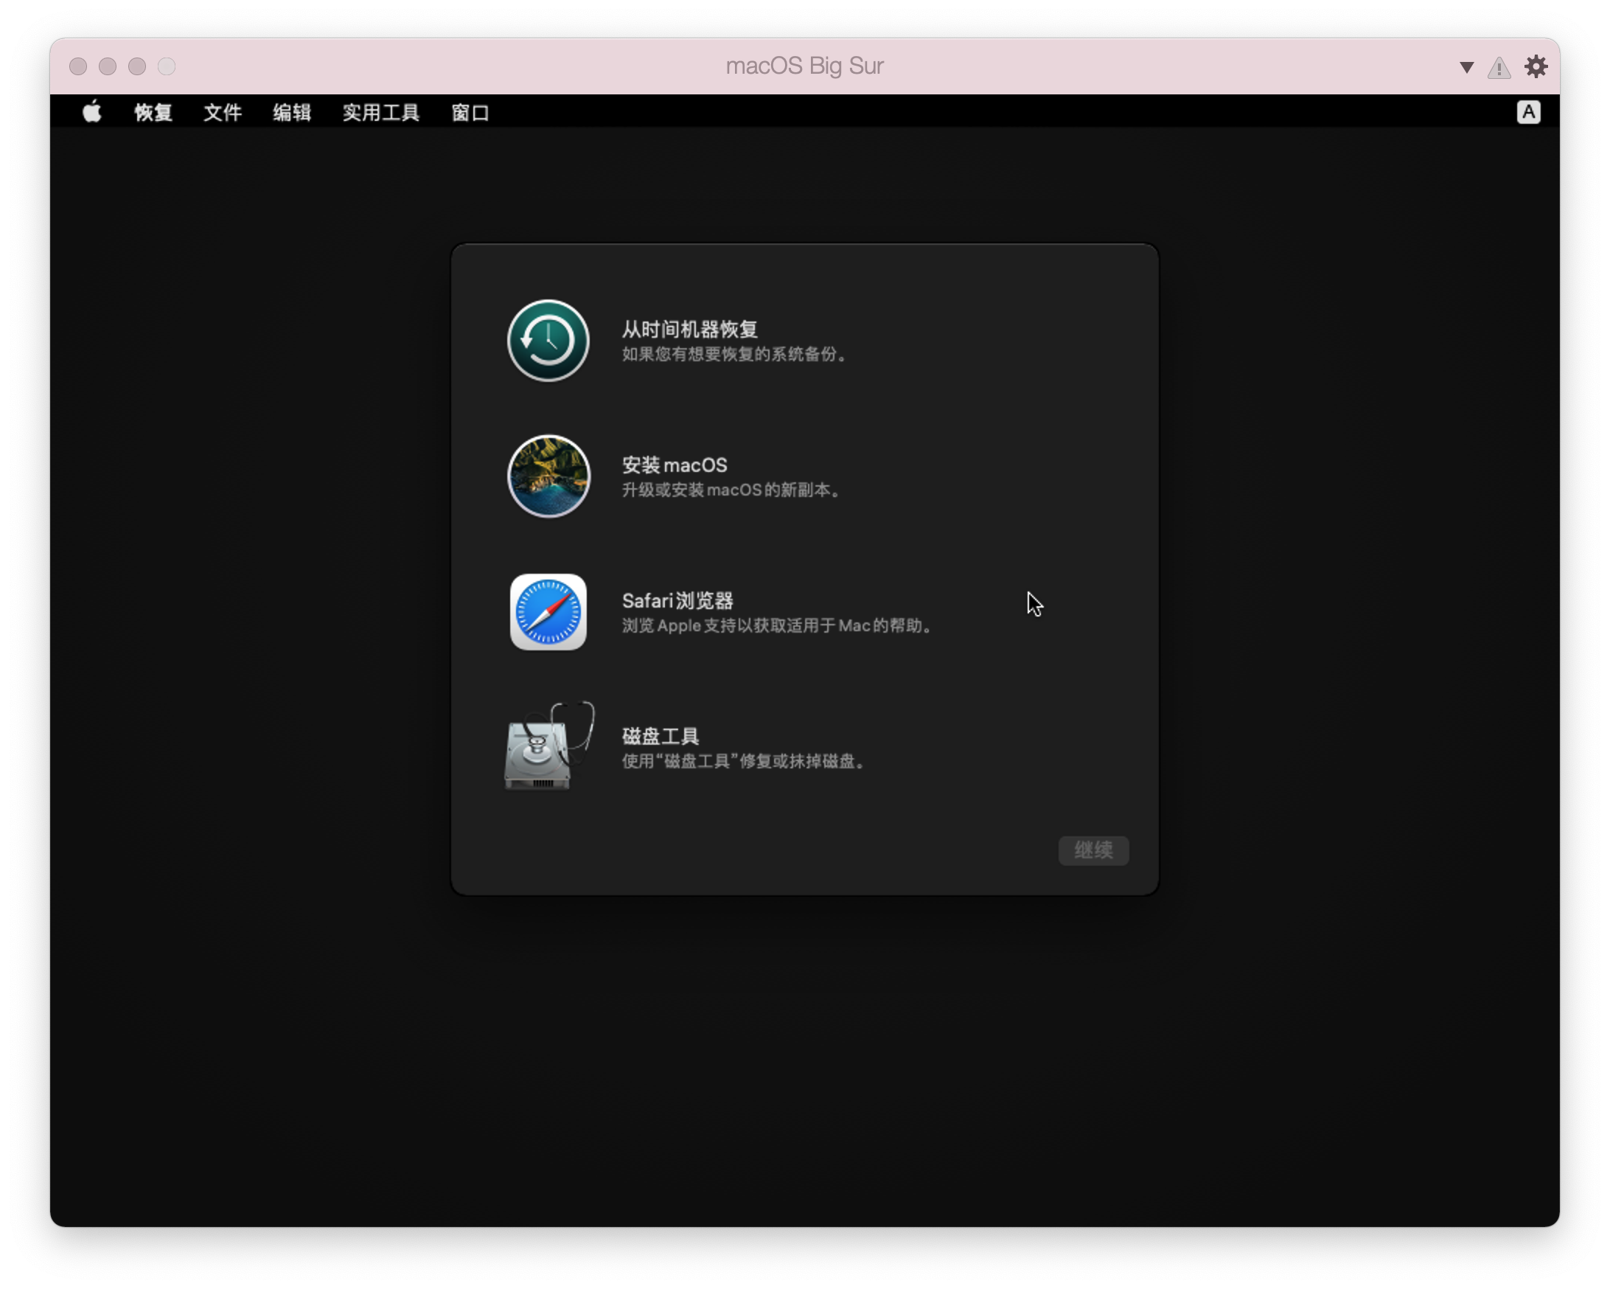Click the input source indicator 'A'
This screenshot has height=1289, width=1610.
1529,112
